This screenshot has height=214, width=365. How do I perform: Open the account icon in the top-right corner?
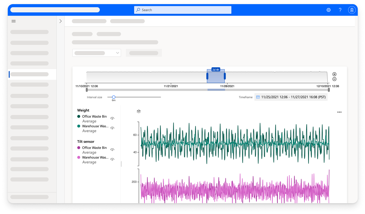[352, 10]
